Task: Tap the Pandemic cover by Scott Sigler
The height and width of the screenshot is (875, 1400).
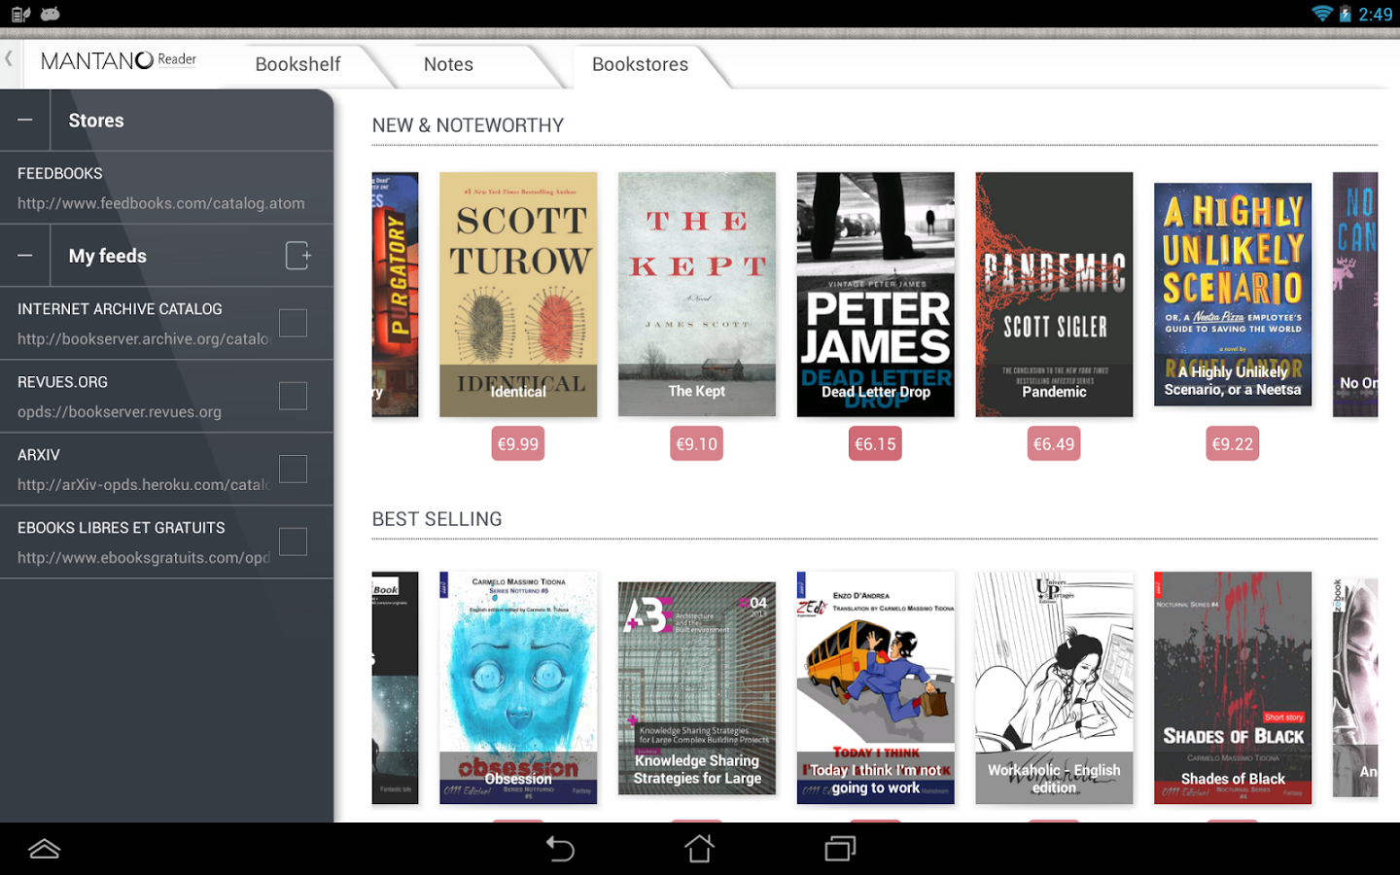Action: point(1054,294)
